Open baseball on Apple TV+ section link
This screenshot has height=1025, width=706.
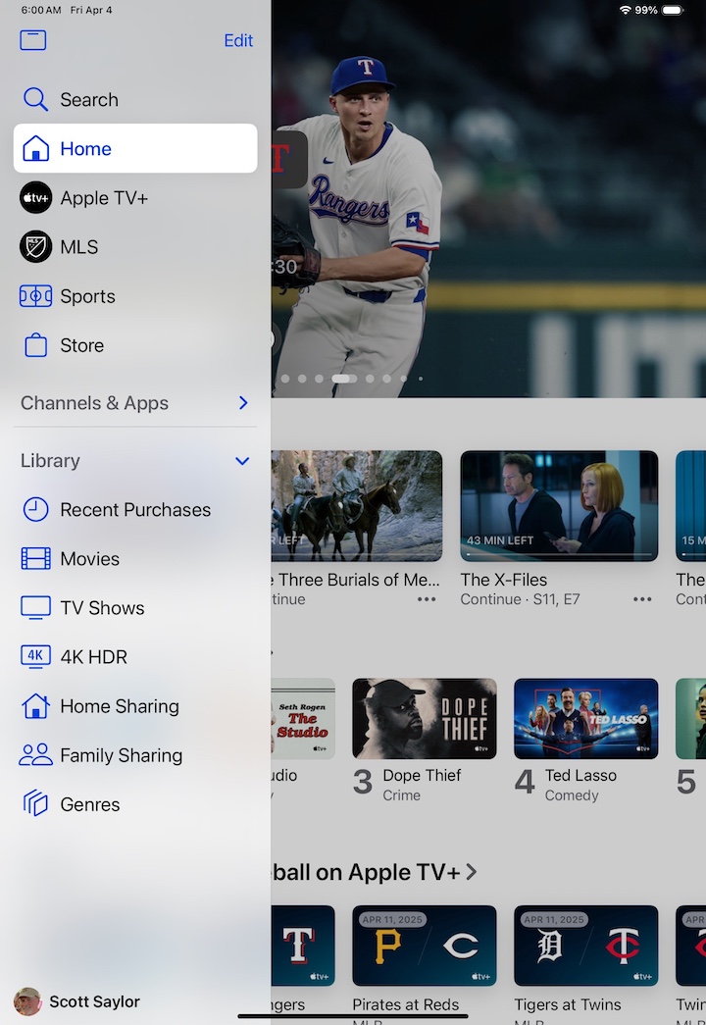click(x=374, y=872)
